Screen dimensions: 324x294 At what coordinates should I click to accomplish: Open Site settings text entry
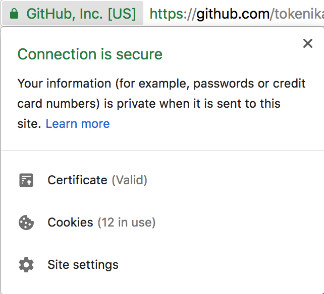(x=83, y=265)
